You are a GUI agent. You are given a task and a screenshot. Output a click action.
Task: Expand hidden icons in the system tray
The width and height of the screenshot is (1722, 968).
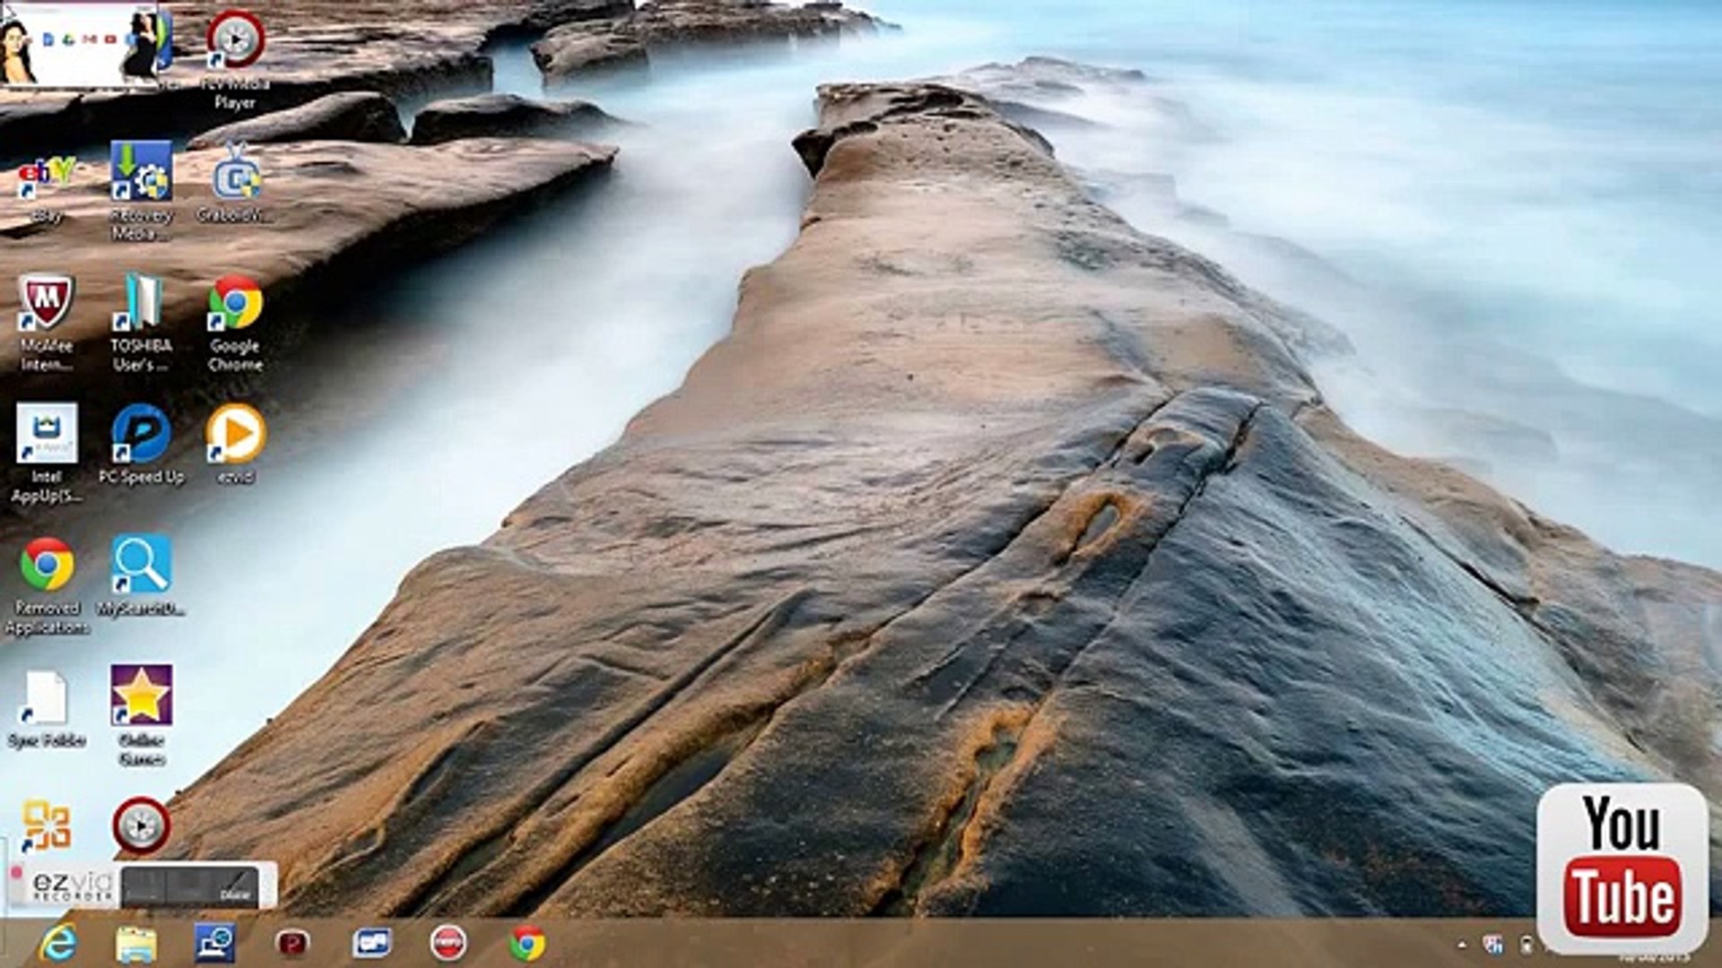[1462, 944]
